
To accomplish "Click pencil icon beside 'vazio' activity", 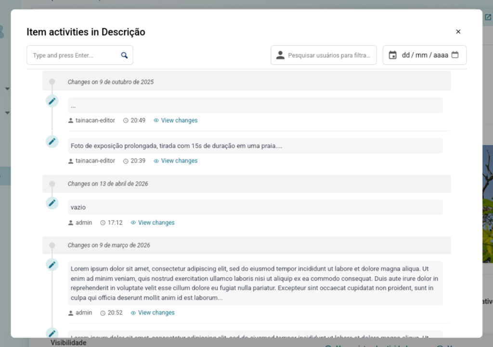I will [x=52, y=203].
